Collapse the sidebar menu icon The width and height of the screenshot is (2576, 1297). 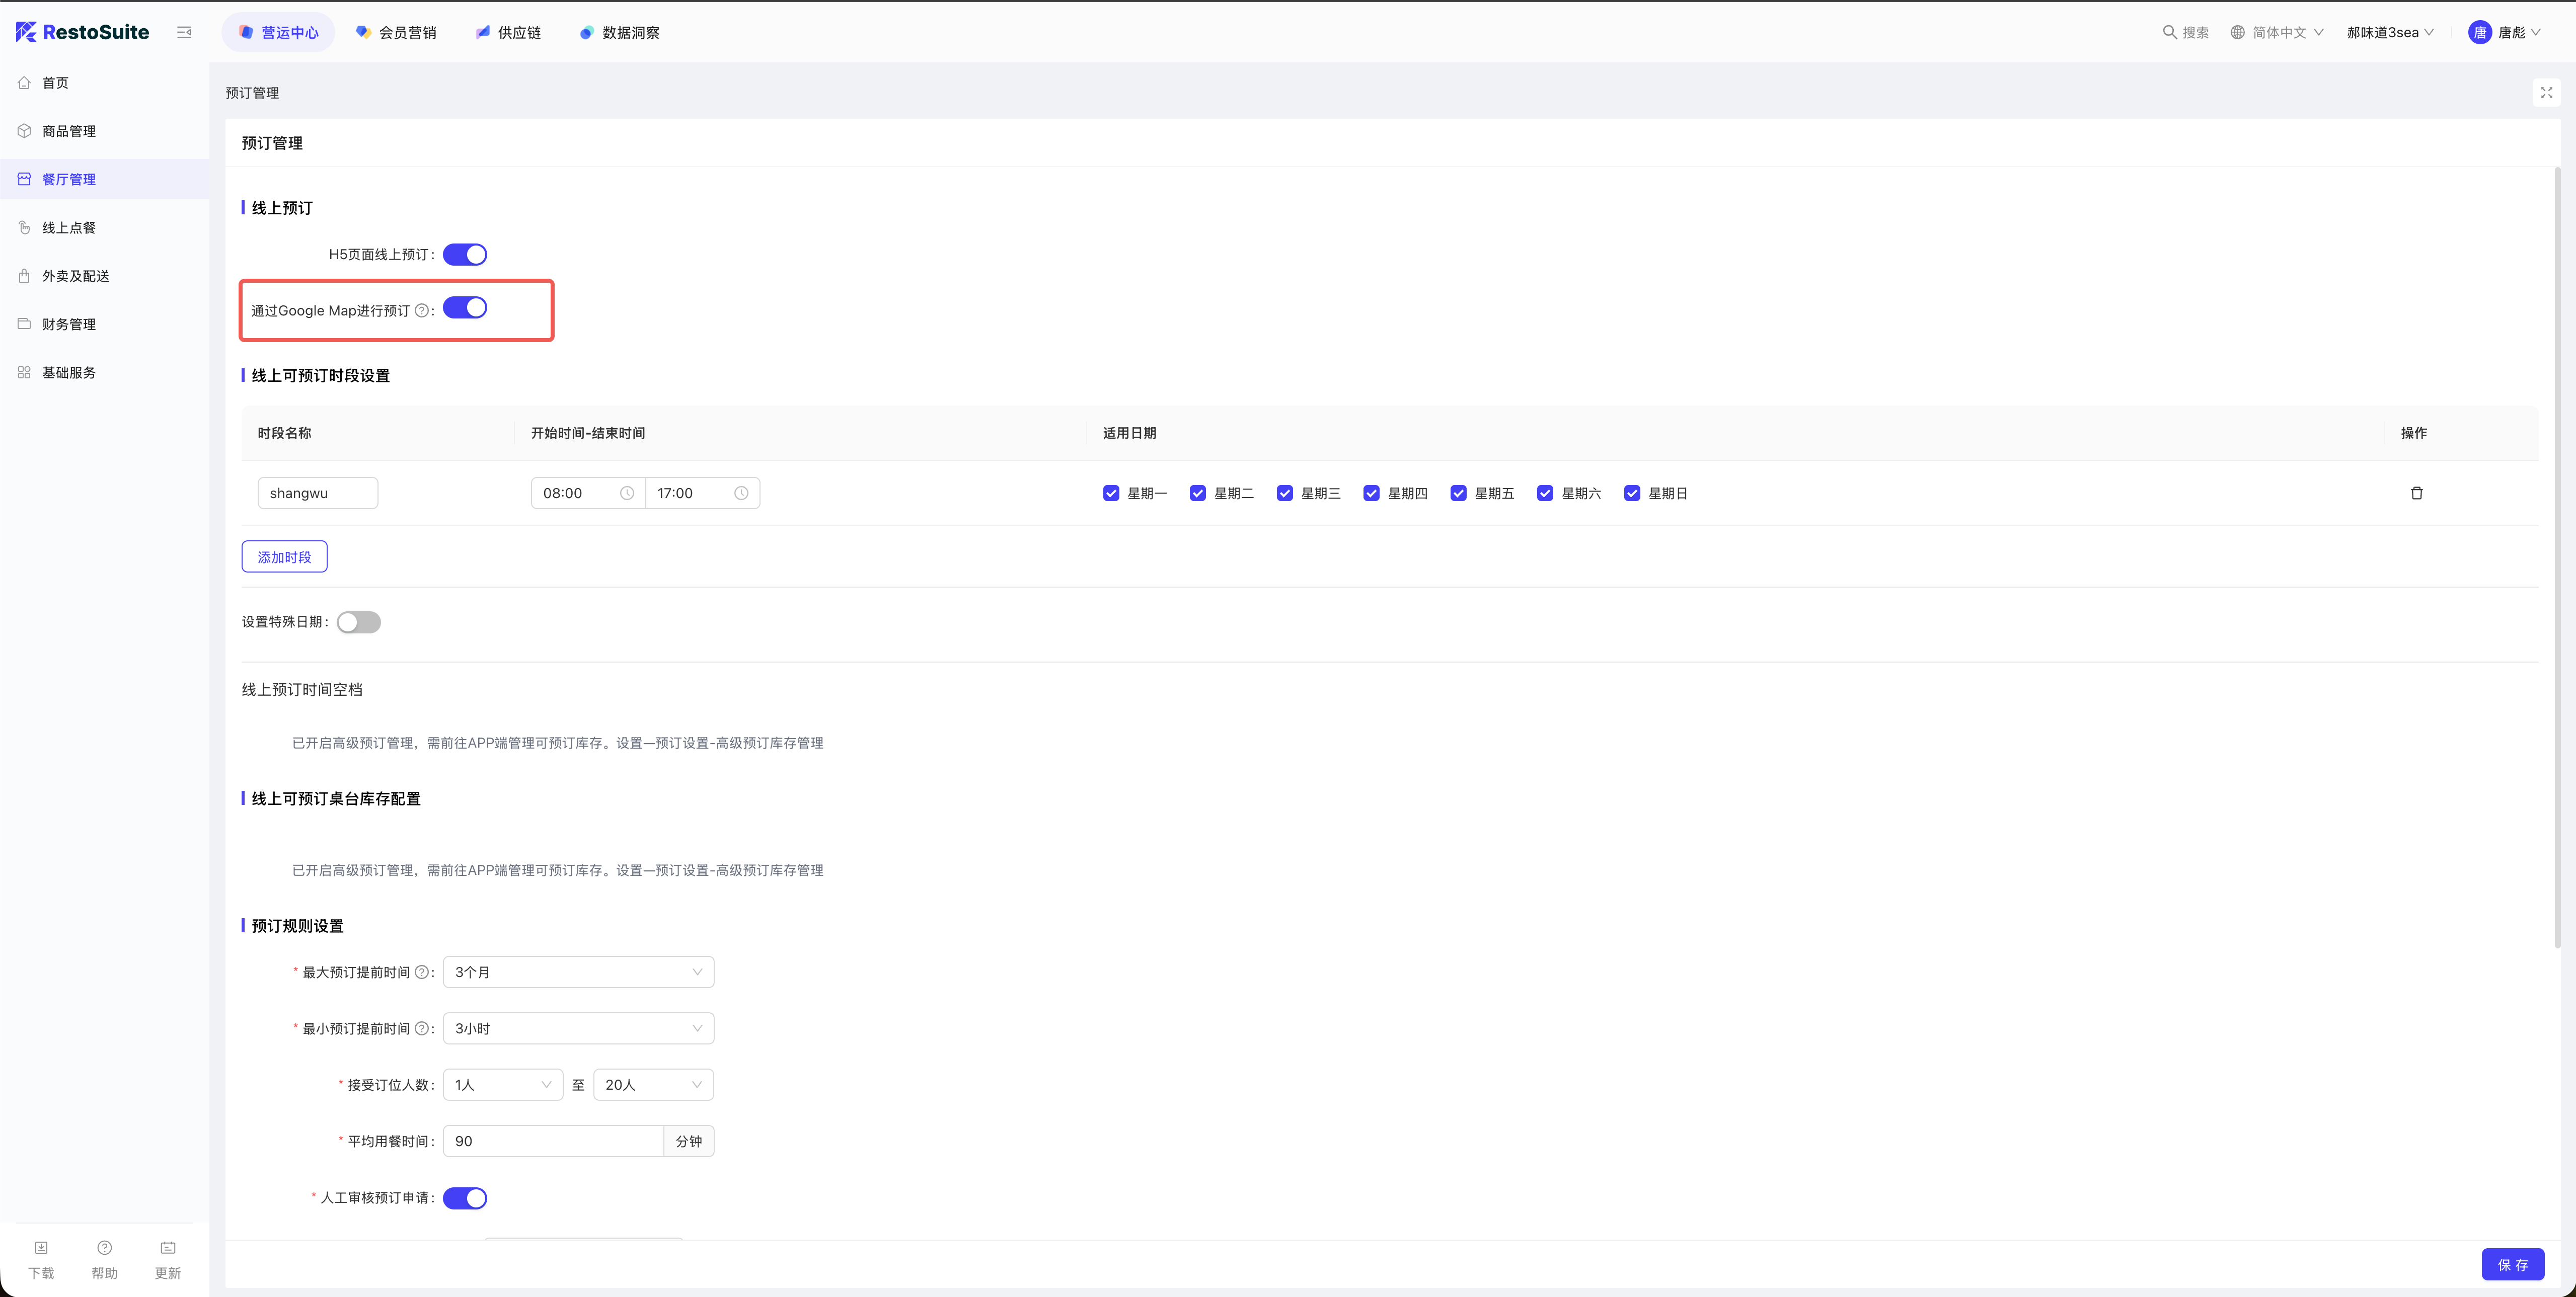click(184, 32)
